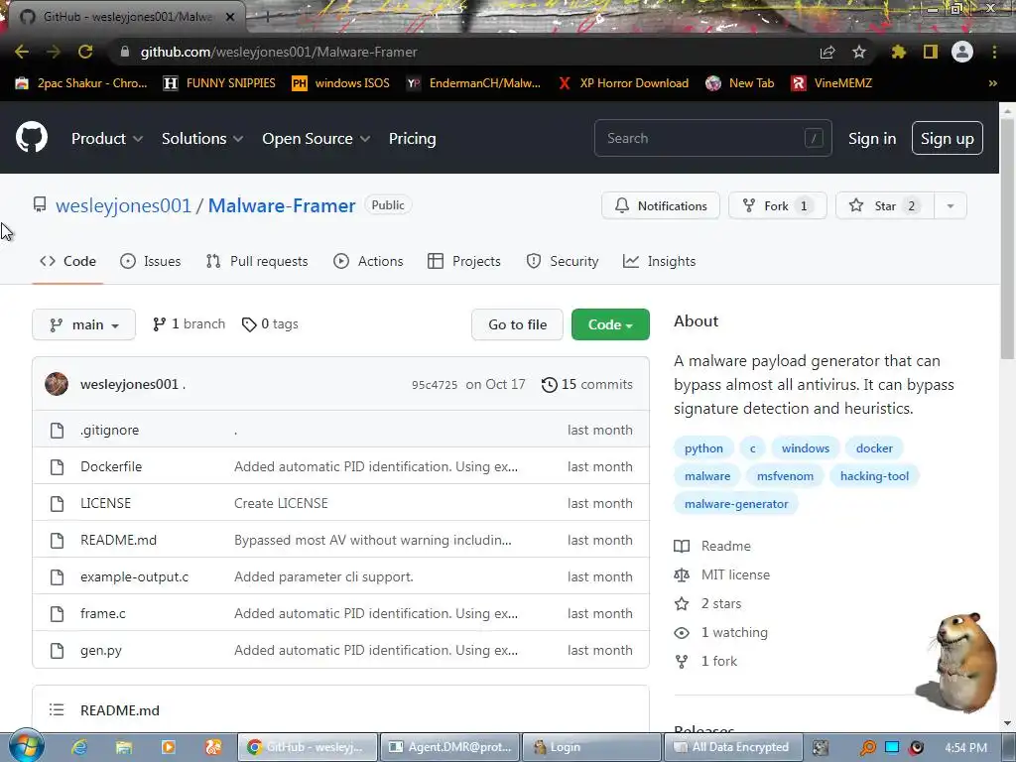Open the Chrome three-dot menu
The height and width of the screenshot is (762, 1016).
[994, 52]
